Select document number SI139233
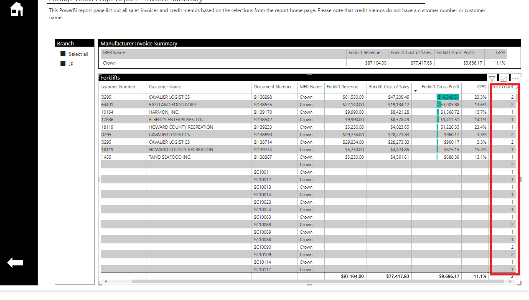Viewport: 529px width, 300px height. 262,127
